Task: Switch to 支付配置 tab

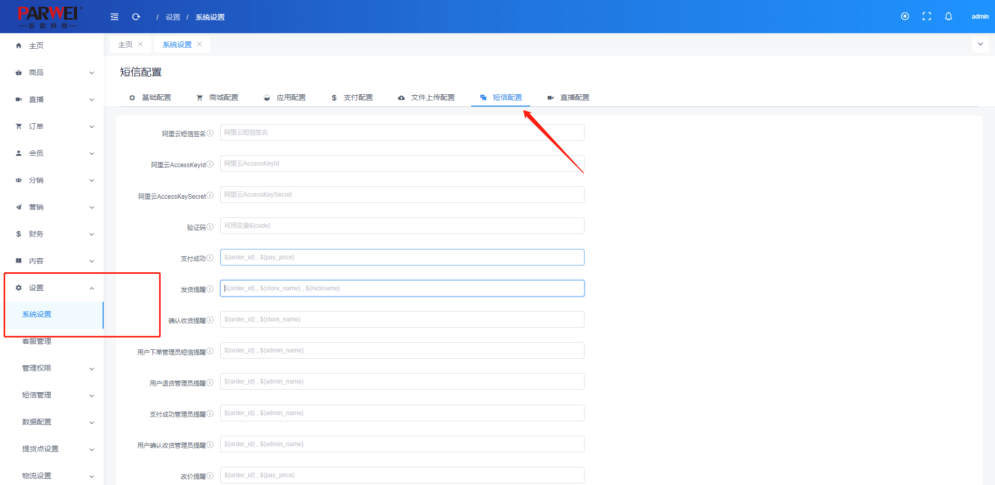Action: pos(352,97)
